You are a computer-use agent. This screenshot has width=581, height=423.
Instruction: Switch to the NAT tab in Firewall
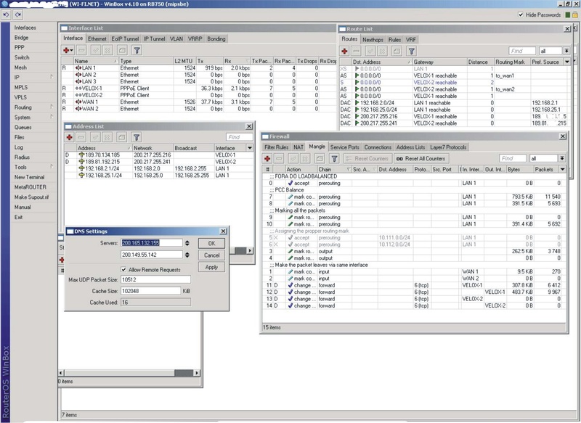pyautogui.click(x=298, y=147)
